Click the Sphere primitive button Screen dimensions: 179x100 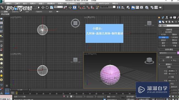click(x=164, y=37)
